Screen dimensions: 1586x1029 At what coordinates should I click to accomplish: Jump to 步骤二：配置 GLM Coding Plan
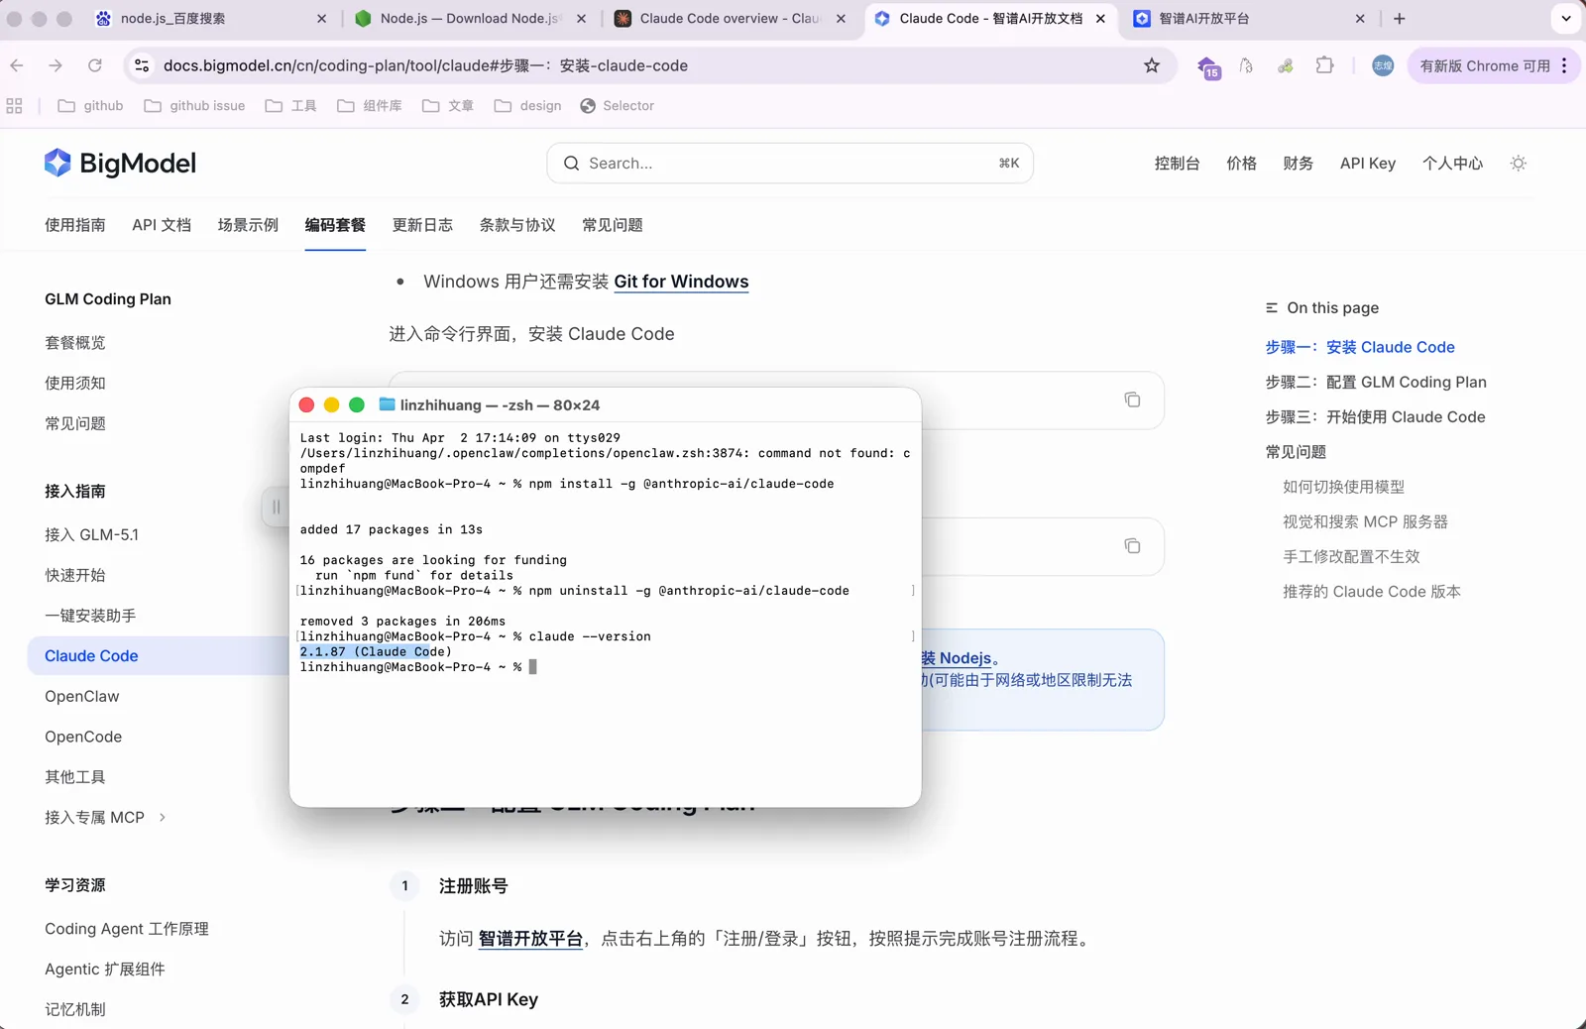click(x=1376, y=383)
